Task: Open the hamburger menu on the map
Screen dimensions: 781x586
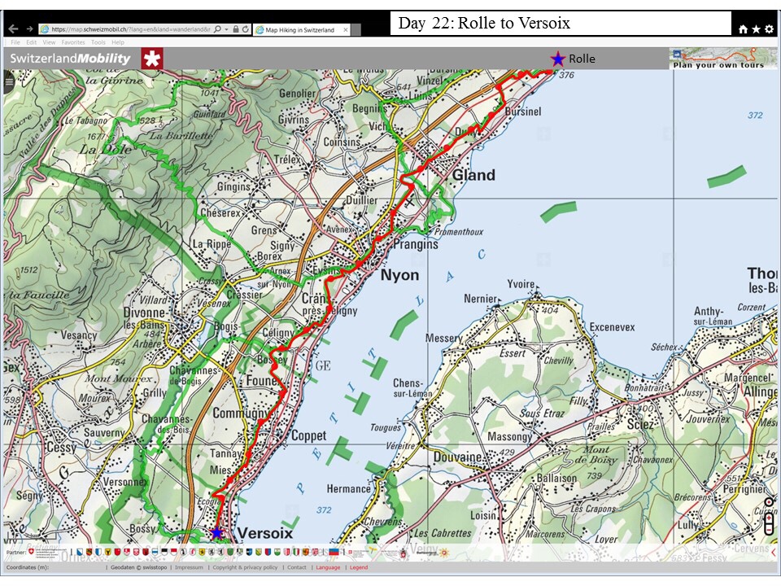Action: tap(9, 80)
